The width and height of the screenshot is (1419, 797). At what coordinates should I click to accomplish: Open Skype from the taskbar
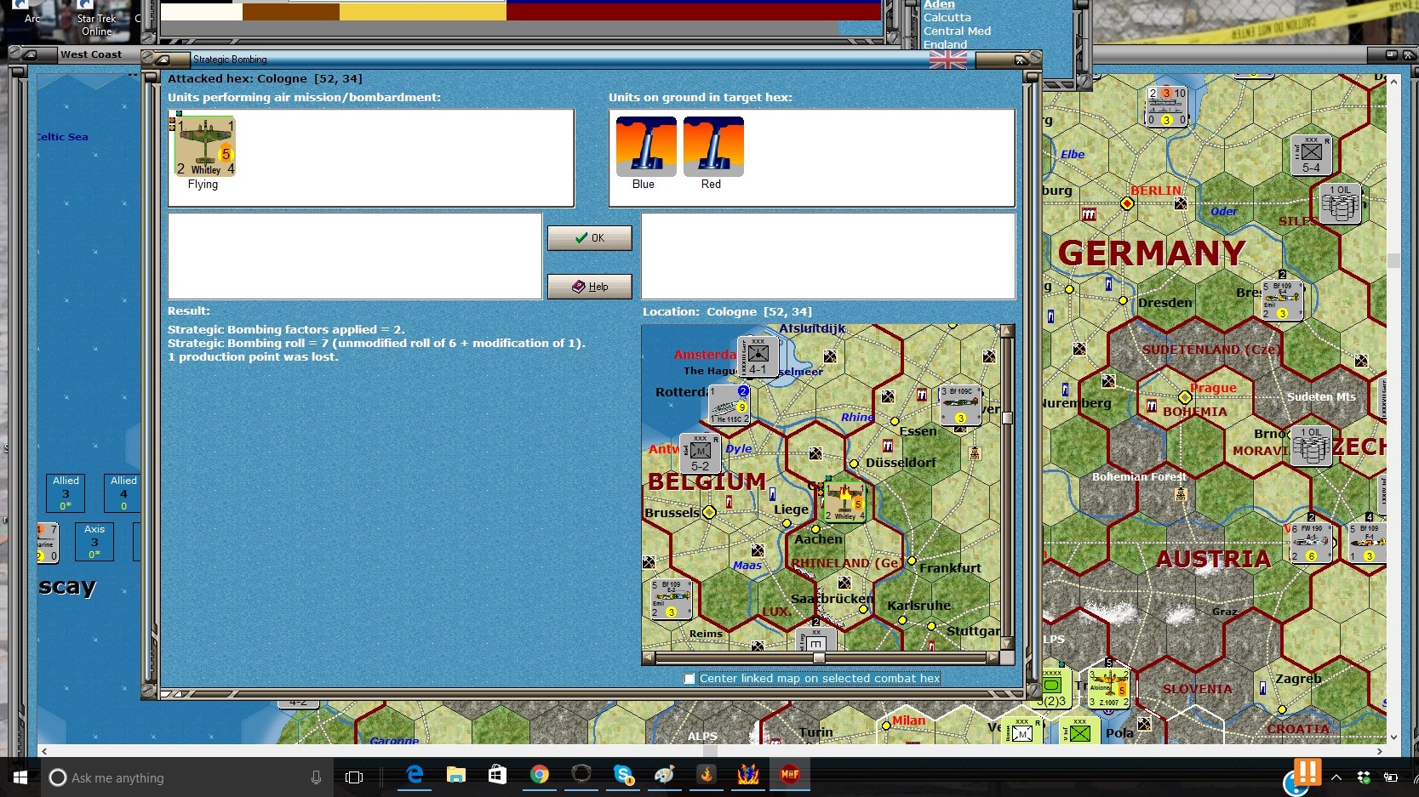pyautogui.click(x=623, y=775)
